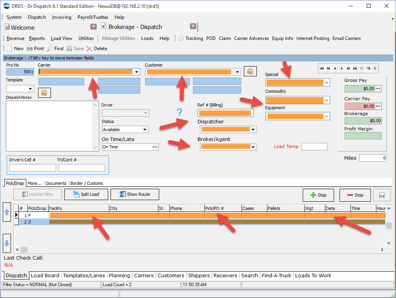Screen dimensions: 396x298
Task: Close the Brokerage - Dispatch tab
Action: 193,26
